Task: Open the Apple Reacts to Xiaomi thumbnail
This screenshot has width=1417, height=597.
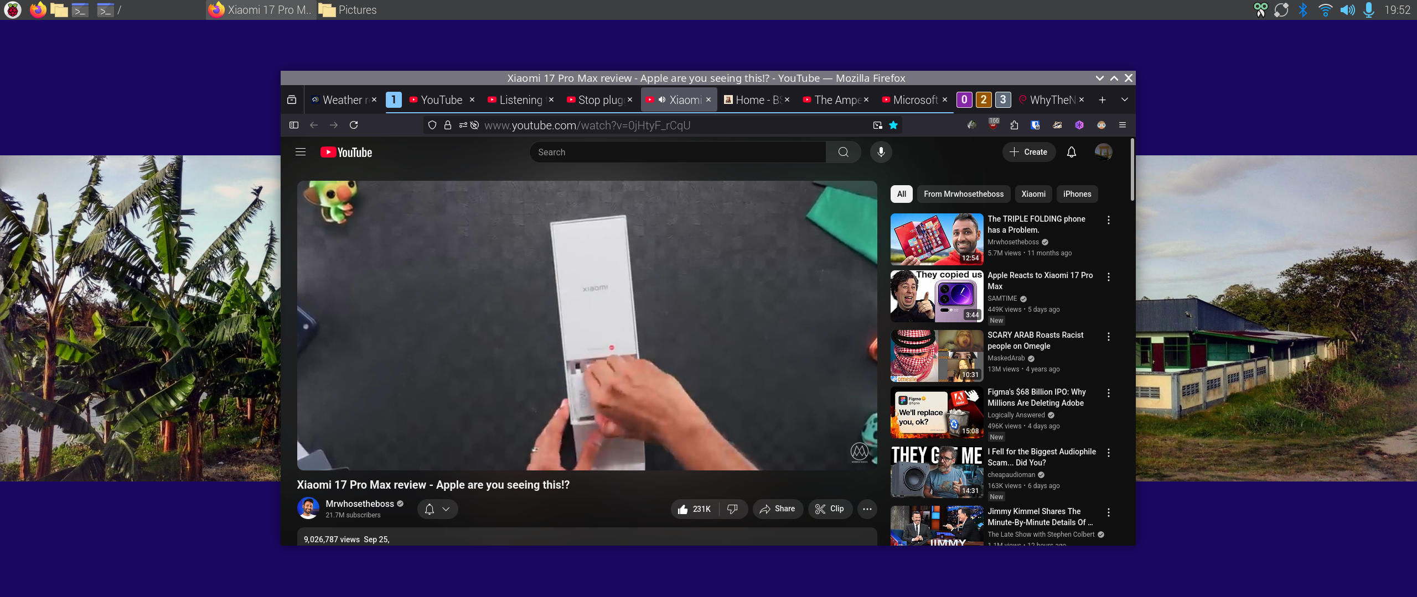Action: [x=937, y=296]
